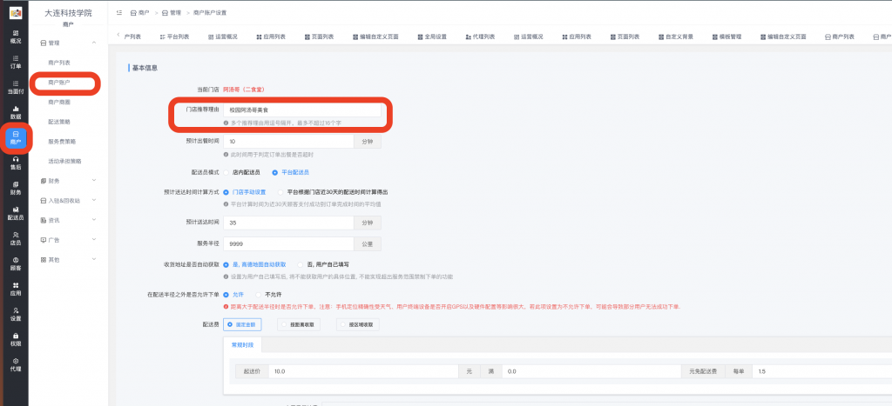This screenshot has width=892, height=406.
Task: Switch to the 全局设置 tab
Action: click(432, 37)
